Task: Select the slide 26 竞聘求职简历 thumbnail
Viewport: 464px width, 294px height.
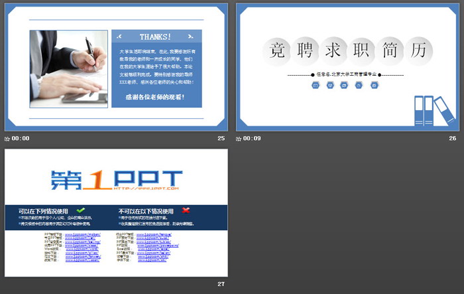Action: coord(347,67)
